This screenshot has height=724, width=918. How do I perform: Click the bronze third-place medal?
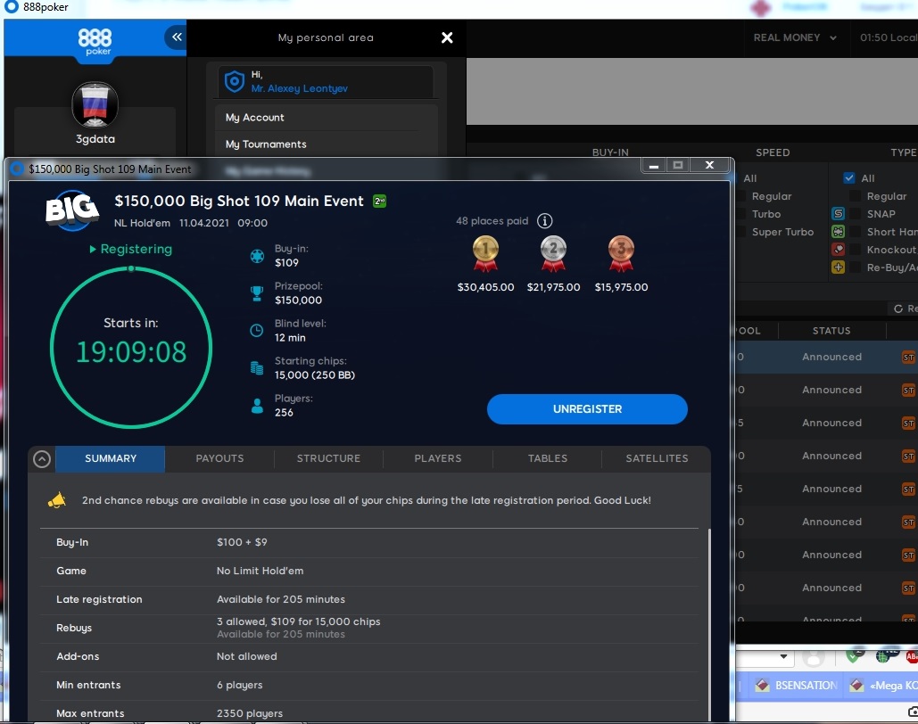(621, 253)
